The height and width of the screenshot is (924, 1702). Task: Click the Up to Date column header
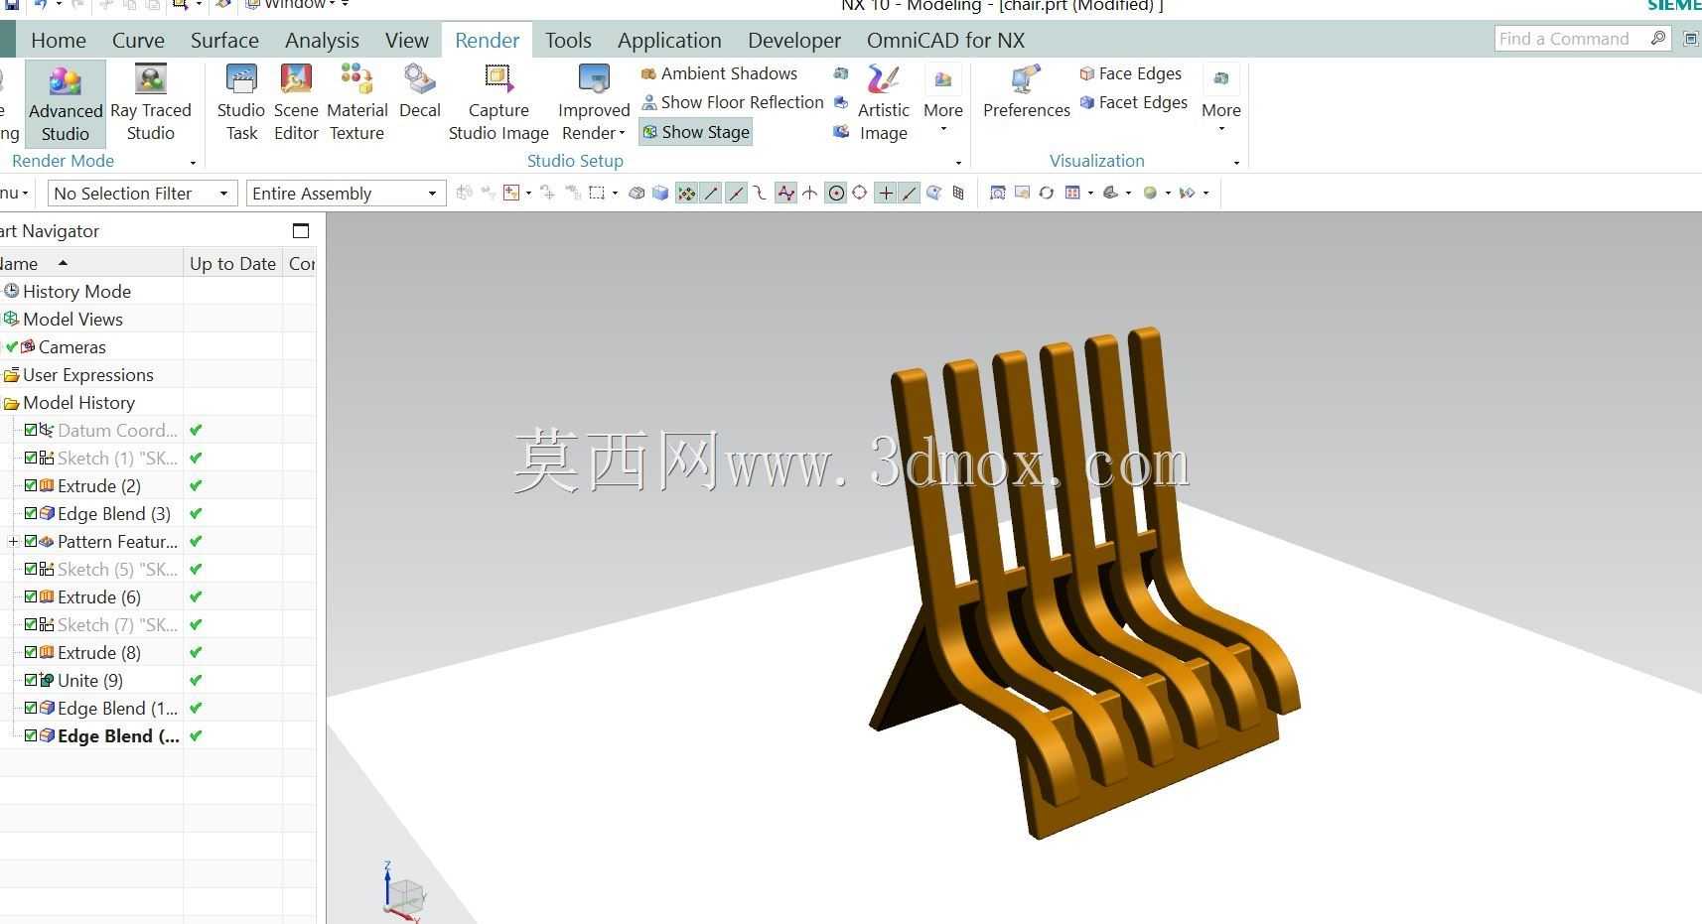[232, 263]
